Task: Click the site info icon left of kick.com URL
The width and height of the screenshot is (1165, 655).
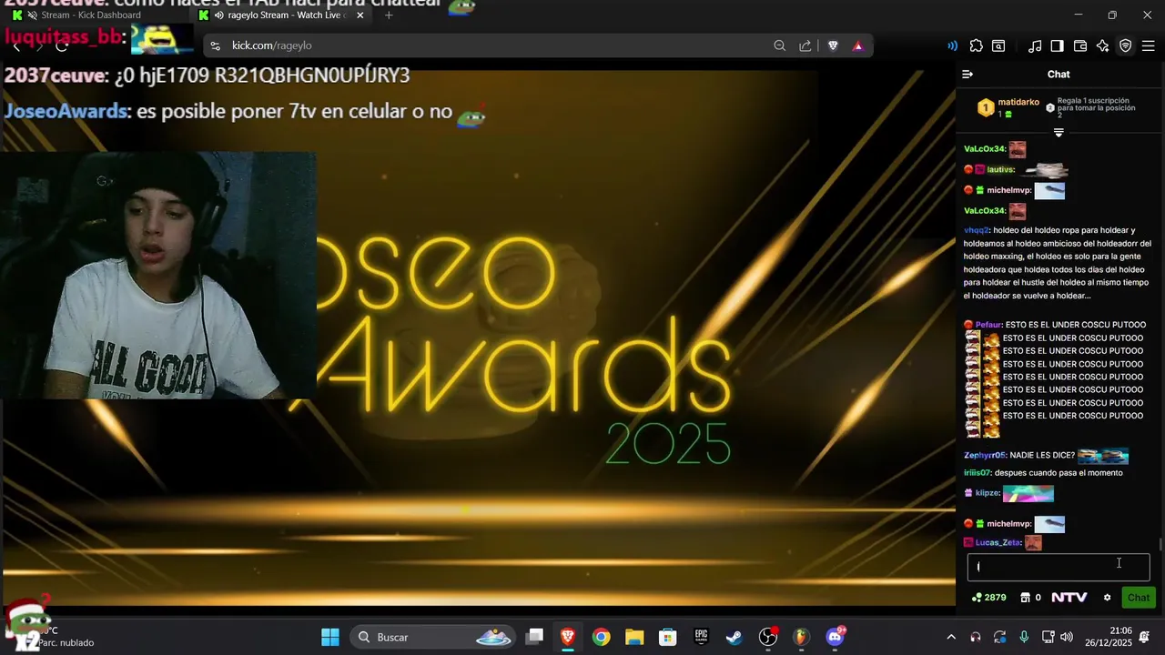Action: click(215, 45)
